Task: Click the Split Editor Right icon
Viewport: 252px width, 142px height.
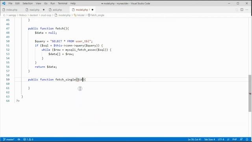Action: [x=242, y=9]
